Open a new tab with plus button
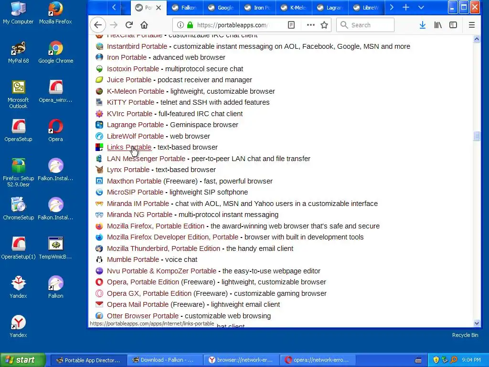Viewport: 489px width, 367px height. coord(406,8)
